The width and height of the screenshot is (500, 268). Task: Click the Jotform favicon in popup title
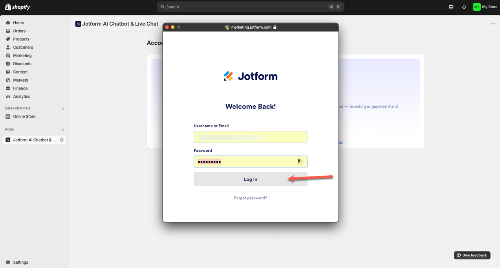227,27
